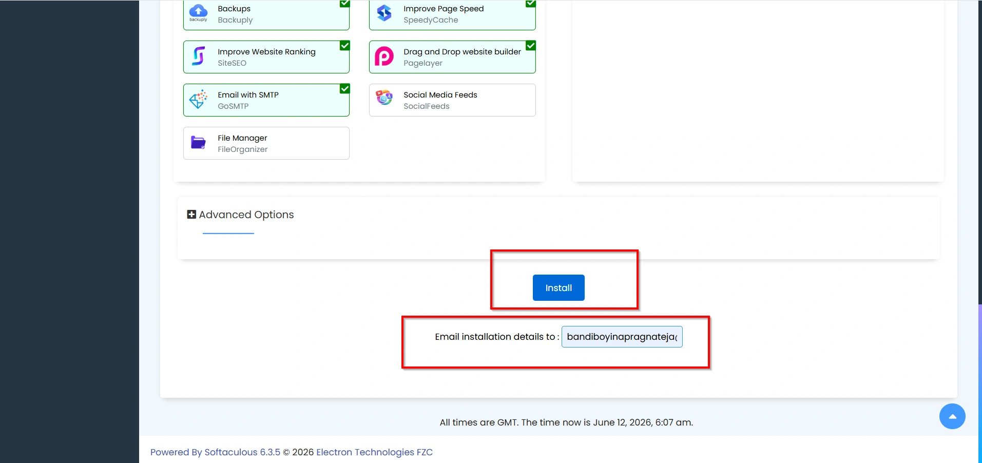Click the SpeedyCache plugin icon
Viewport: 982px width, 463px height.
pos(384,13)
